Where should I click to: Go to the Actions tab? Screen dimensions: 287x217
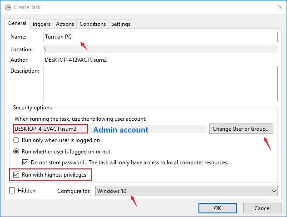pos(65,24)
